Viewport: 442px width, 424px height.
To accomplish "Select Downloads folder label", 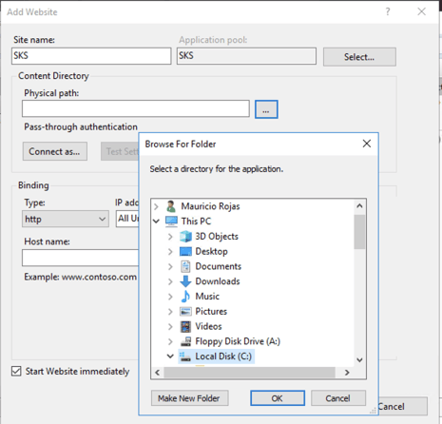I will click(218, 281).
